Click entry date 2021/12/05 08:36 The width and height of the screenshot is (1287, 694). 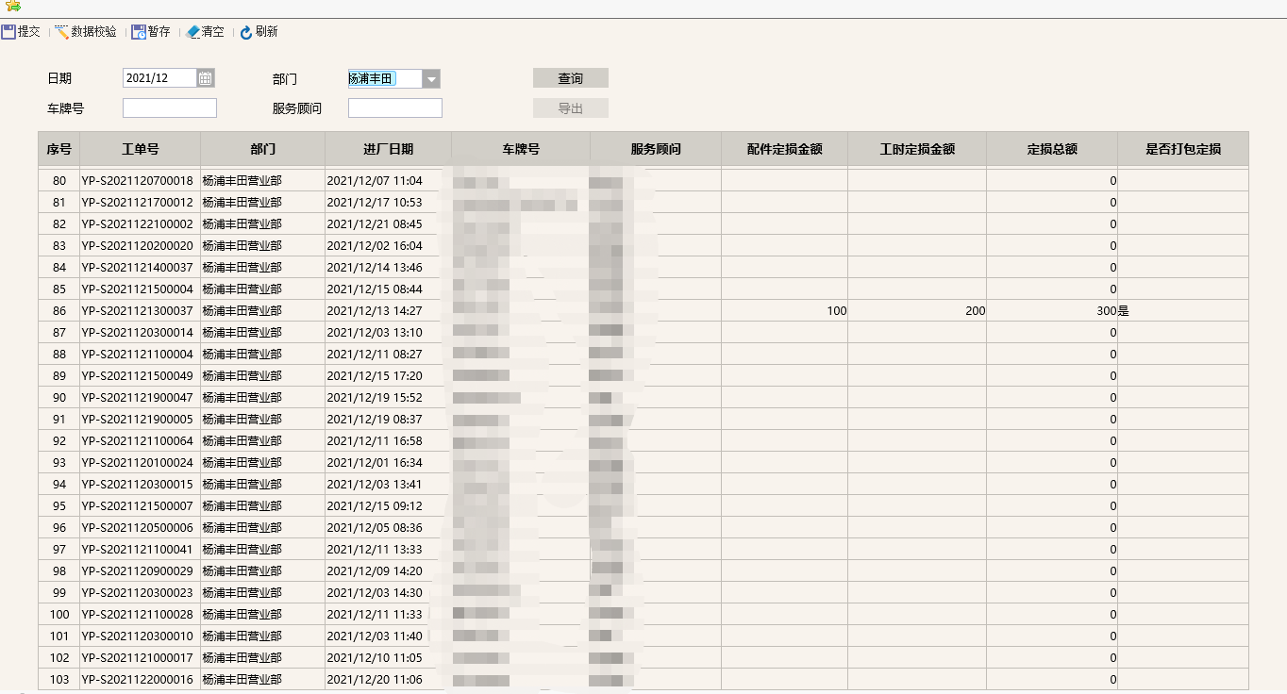375,528
